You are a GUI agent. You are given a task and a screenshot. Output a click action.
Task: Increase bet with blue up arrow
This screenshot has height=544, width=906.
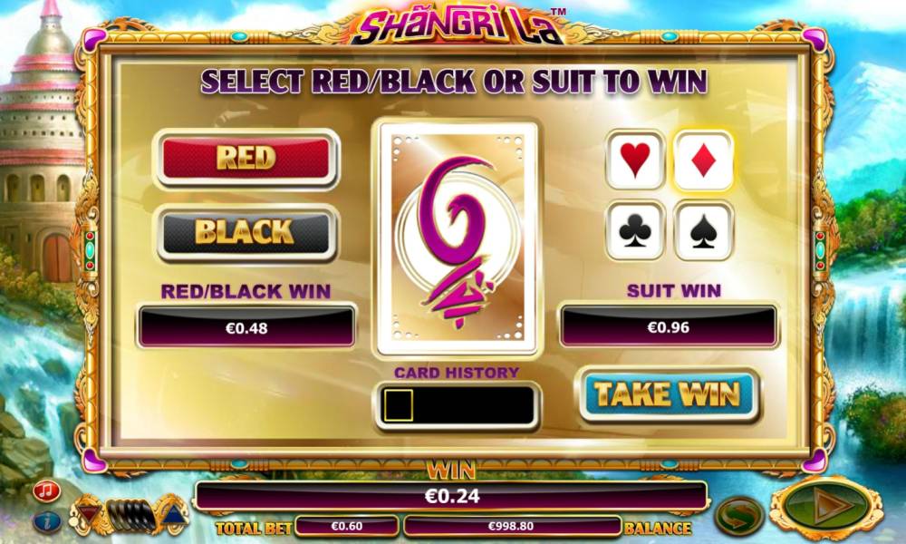[173, 513]
